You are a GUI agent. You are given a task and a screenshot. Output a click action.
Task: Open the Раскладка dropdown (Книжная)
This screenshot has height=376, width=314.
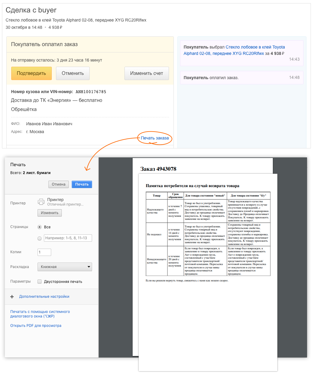[x=64, y=267]
